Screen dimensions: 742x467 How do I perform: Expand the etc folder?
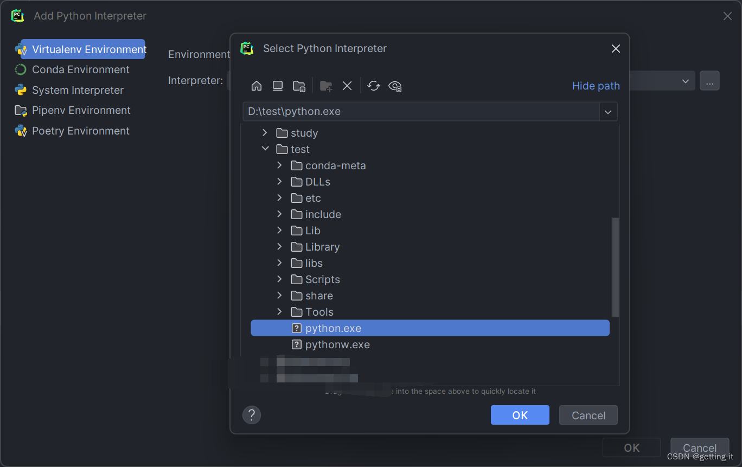(x=279, y=198)
